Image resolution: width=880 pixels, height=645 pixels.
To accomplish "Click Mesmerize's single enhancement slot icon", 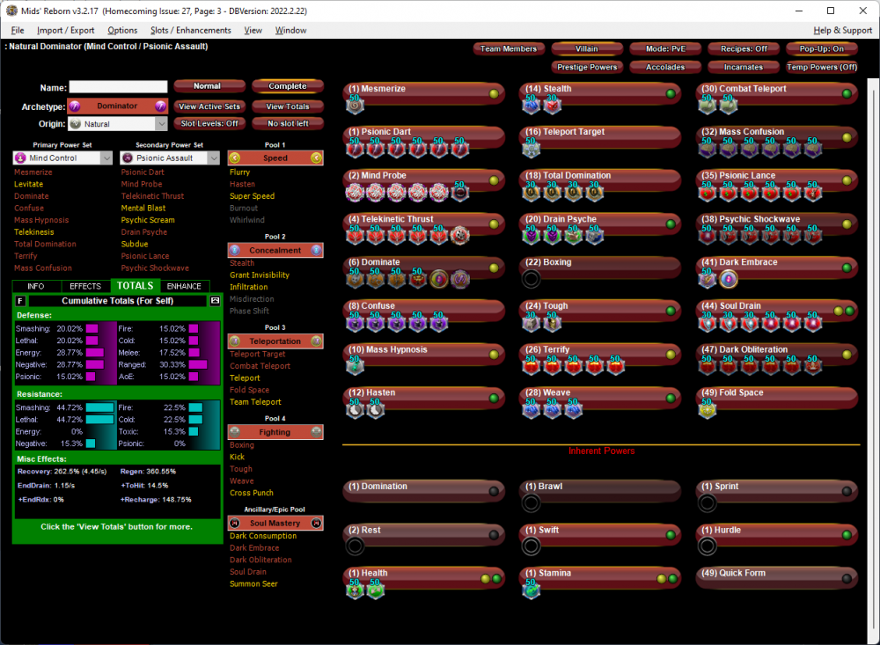I will point(355,106).
